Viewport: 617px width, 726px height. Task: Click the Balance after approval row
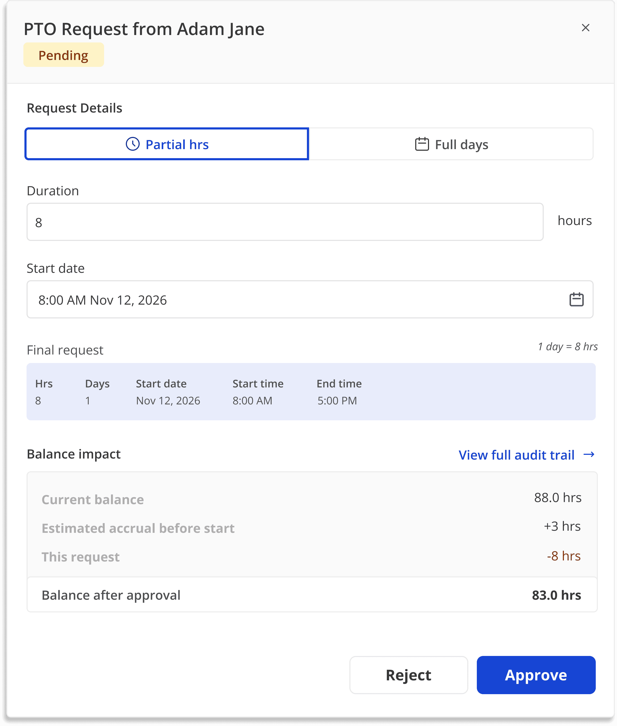pyautogui.click(x=311, y=595)
